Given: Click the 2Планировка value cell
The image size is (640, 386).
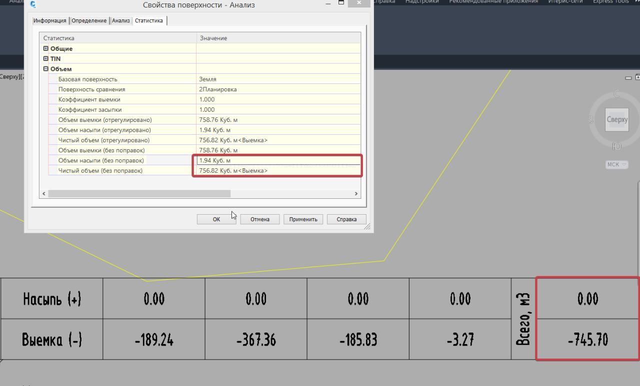Looking at the screenshot, I should 278,89.
